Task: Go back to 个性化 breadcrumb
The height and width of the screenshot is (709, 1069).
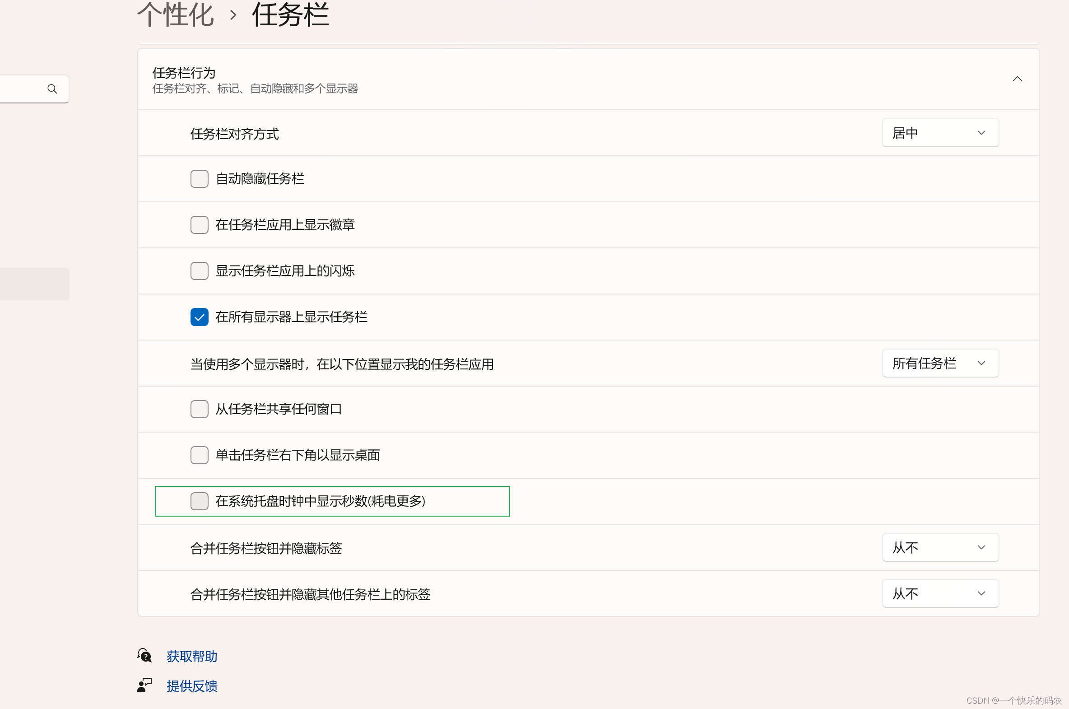Action: [175, 15]
